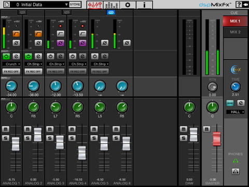
Task: Open the Crunch effect type dropdown
Action: [x=11, y=64]
